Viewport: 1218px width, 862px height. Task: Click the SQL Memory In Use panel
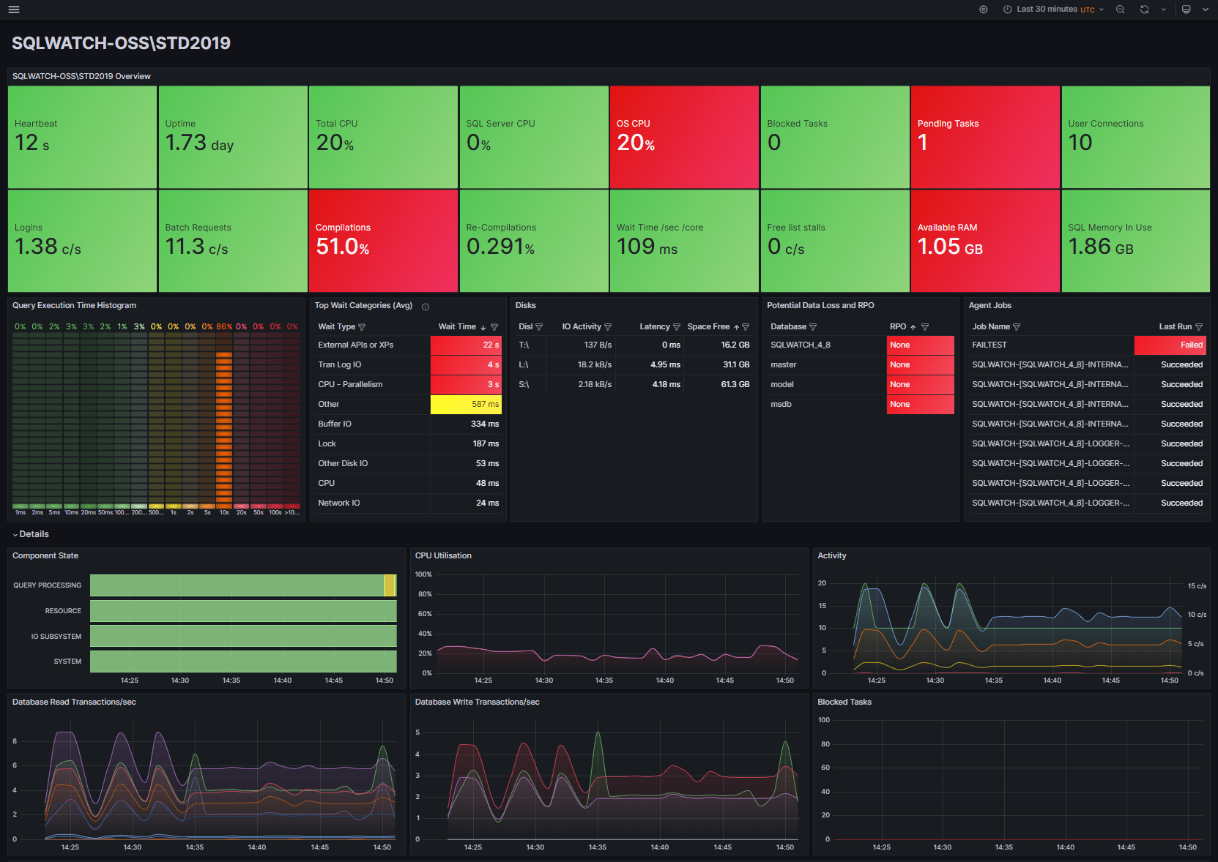[1136, 241]
